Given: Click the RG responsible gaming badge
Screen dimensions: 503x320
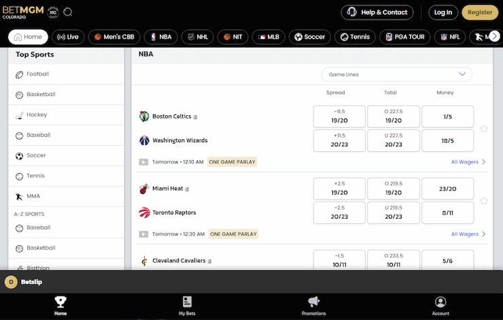Looking at the screenshot, I should tap(53, 12).
